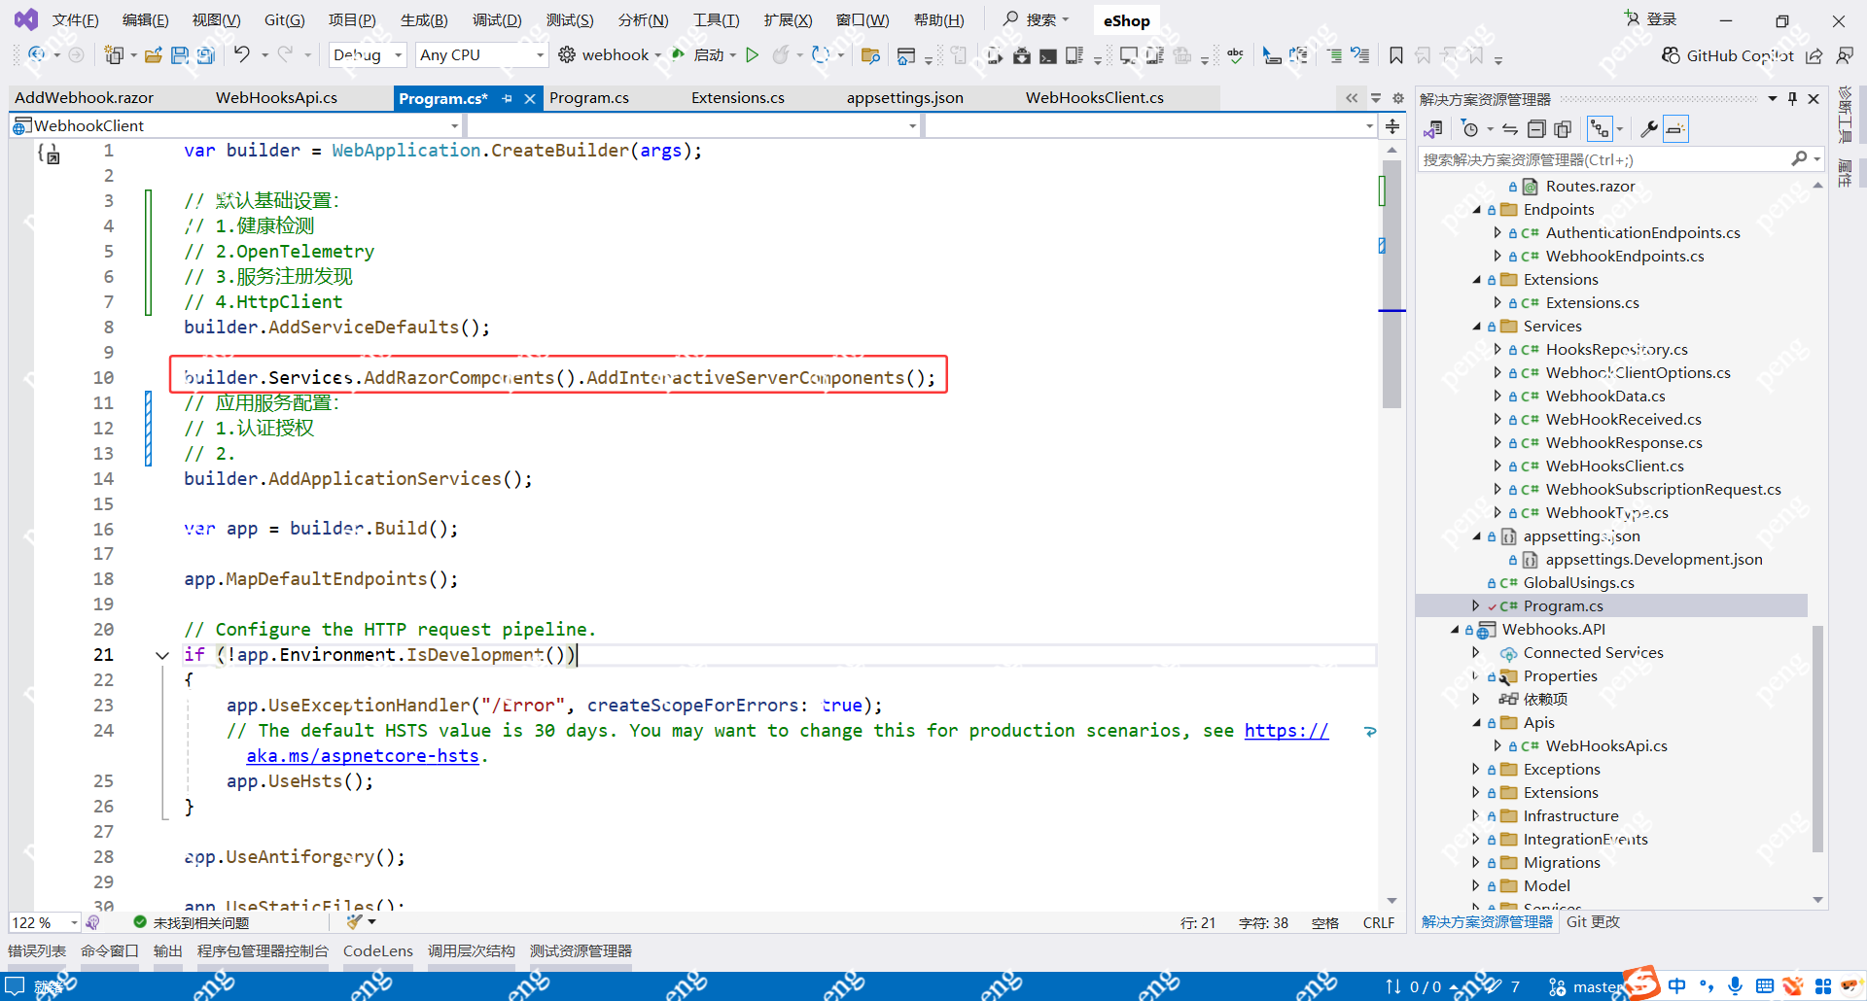
Task: Switch to the appsettings.json tab
Action: 905,98
